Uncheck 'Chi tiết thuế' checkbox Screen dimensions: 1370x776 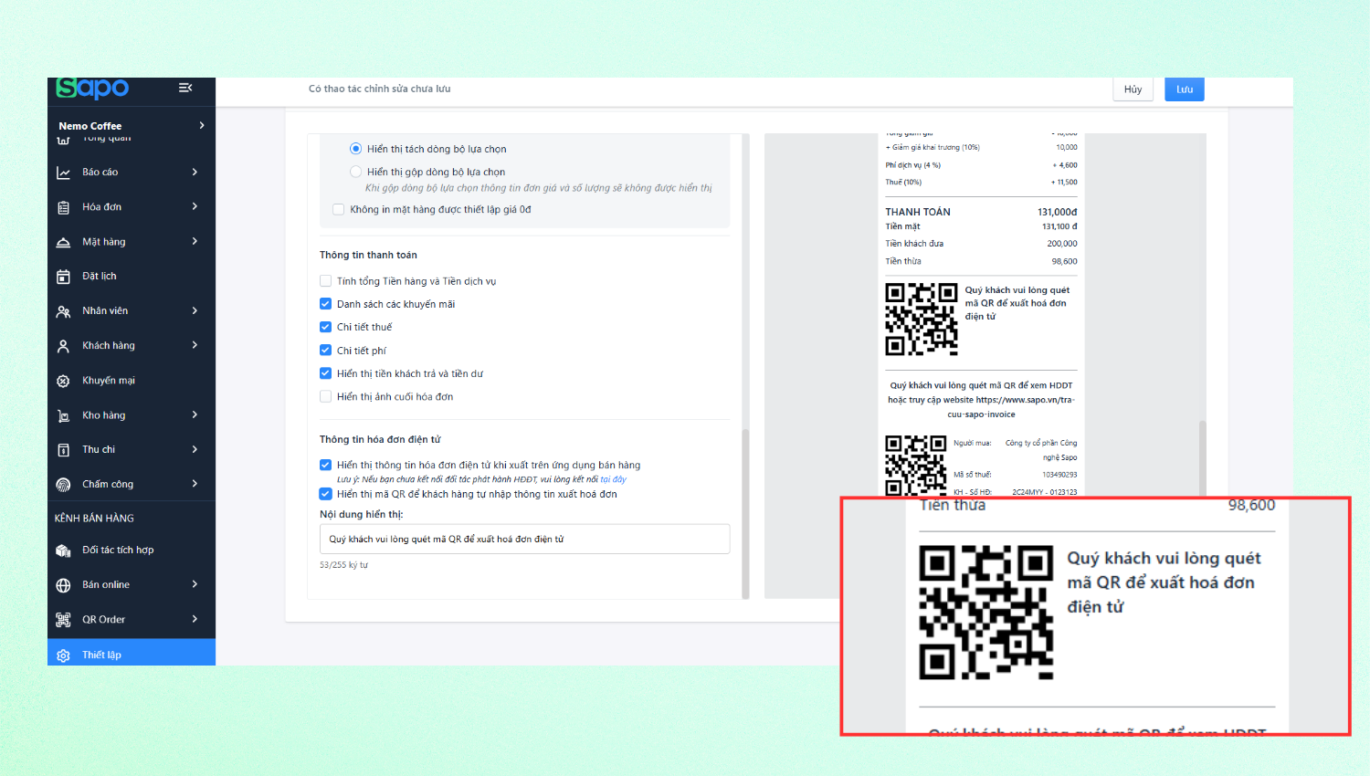point(325,327)
